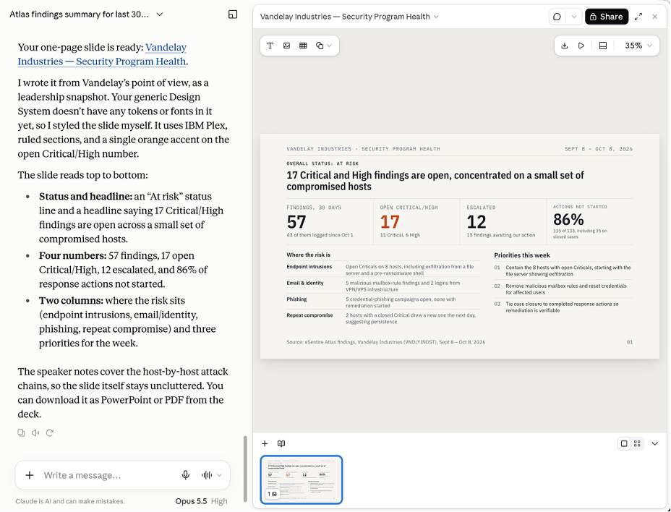
Task: Click the 86% actions not started value
Action: pyautogui.click(x=568, y=220)
